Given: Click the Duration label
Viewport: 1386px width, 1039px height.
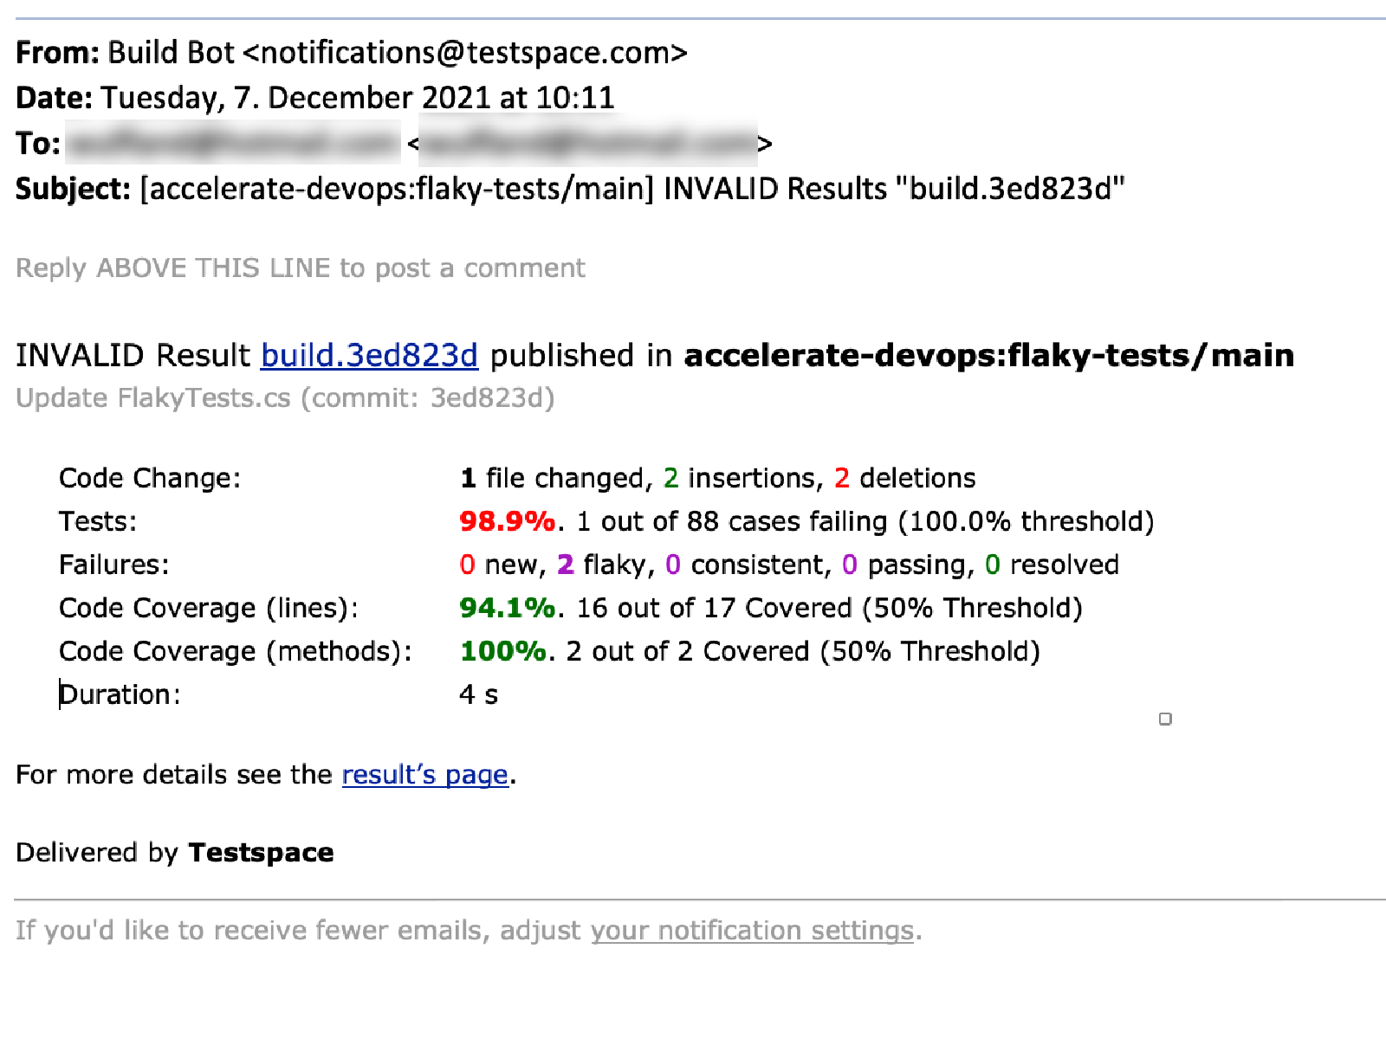Looking at the screenshot, I should 120,694.
